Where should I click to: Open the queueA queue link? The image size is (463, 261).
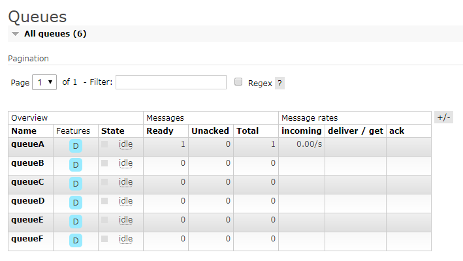coord(27,144)
